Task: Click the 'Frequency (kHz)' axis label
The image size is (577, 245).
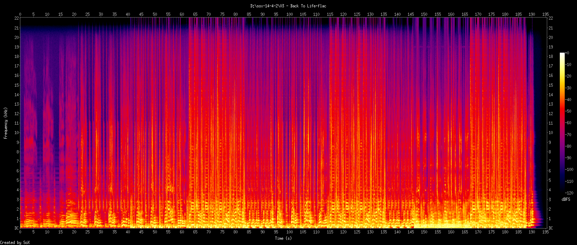Action: click(x=6, y=123)
